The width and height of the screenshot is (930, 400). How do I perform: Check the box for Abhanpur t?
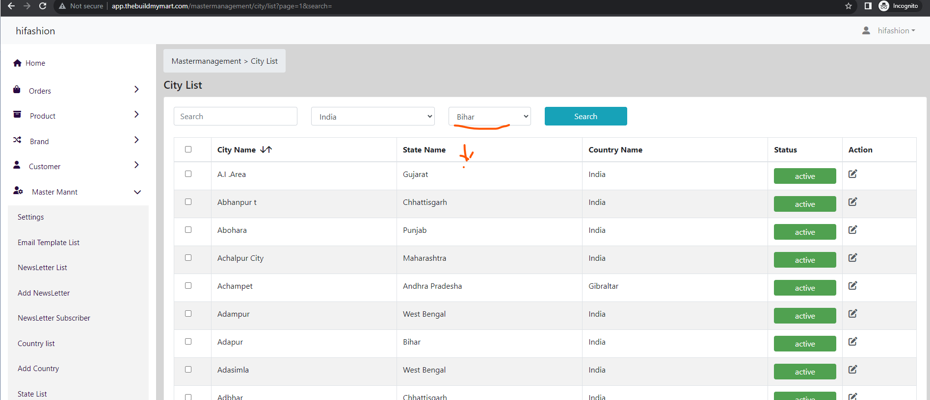click(x=188, y=202)
